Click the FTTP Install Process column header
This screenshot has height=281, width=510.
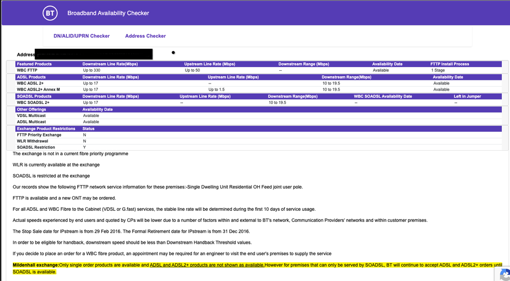(450, 64)
